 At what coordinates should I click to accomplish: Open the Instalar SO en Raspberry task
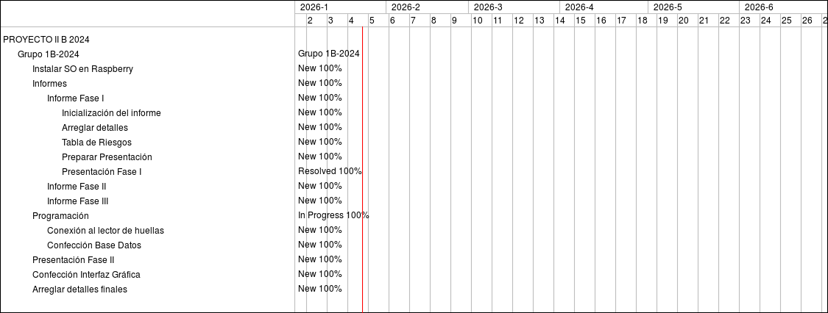pos(82,69)
